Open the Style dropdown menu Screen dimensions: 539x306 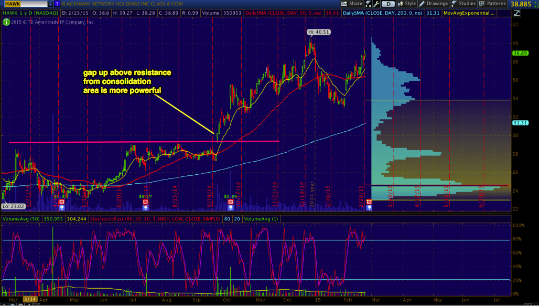click(406, 4)
